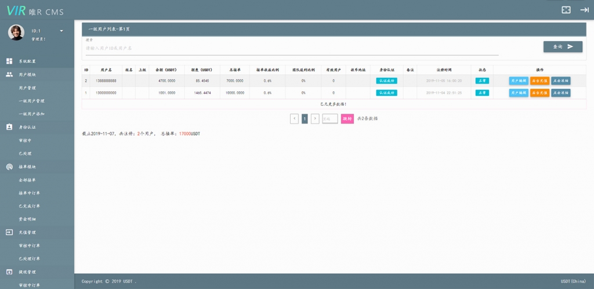Click the 用户模块 people icon in sidebar
The width and height of the screenshot is (594, 289).
9,75
